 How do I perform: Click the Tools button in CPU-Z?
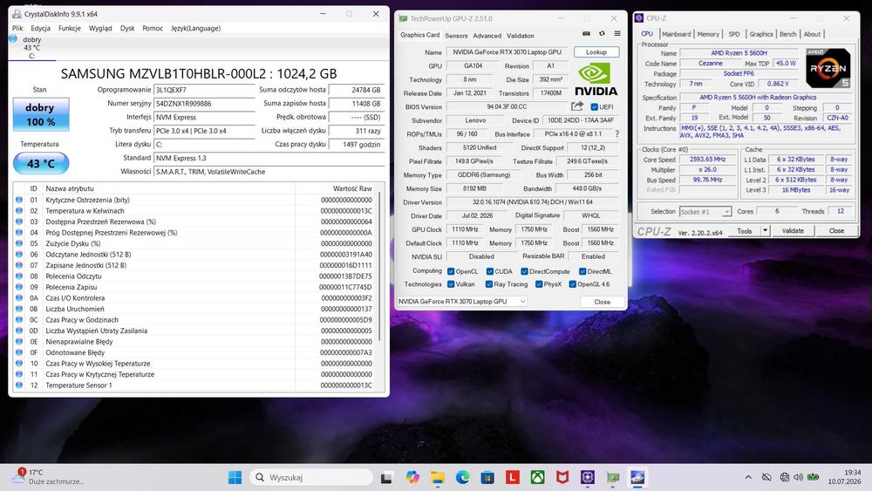point(744,230)
